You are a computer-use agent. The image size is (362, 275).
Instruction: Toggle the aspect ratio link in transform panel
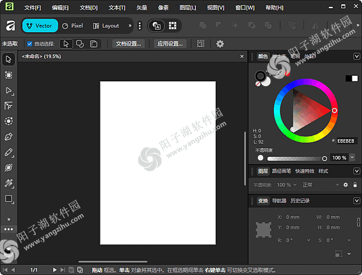[358, 222]
